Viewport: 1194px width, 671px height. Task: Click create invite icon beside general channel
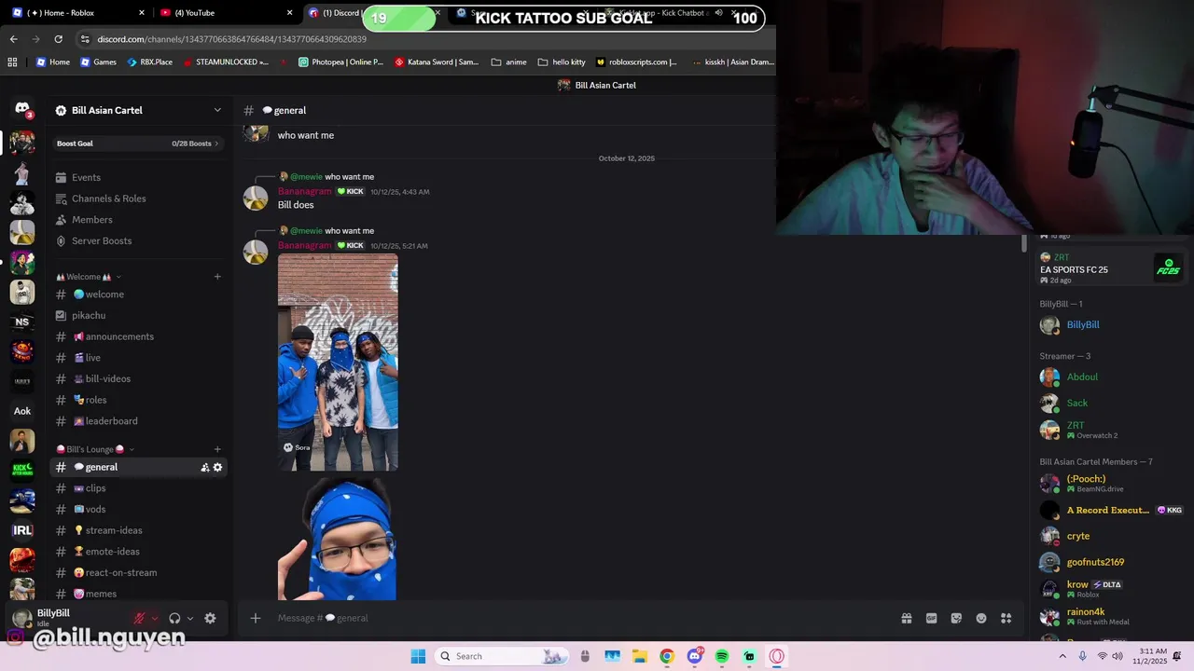click(x=204, y=467)
